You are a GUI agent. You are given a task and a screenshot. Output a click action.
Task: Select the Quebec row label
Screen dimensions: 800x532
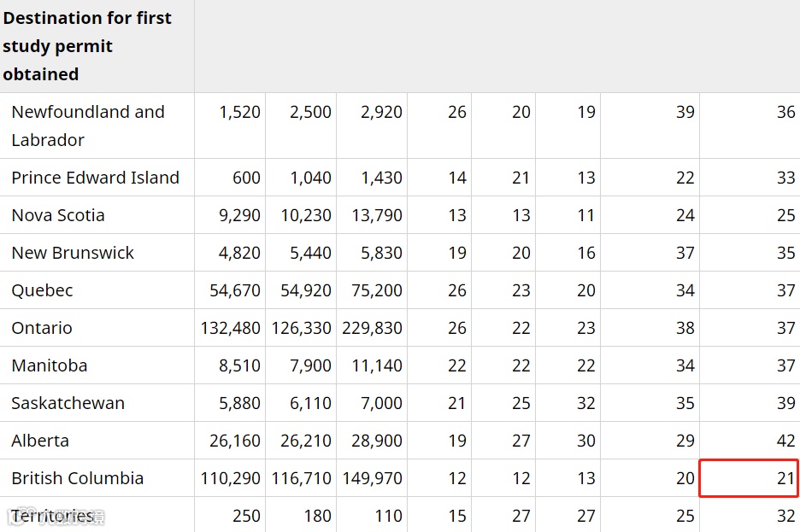coord(42,290)
